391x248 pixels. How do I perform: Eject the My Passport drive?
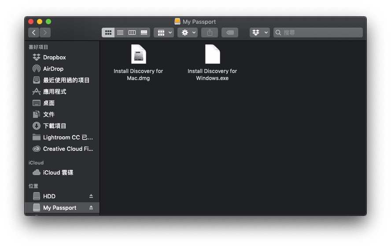click(x=91, y=208)
